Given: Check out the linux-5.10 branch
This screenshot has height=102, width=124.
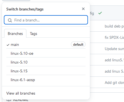Looking at the screenshot, I should click(46, 62).
